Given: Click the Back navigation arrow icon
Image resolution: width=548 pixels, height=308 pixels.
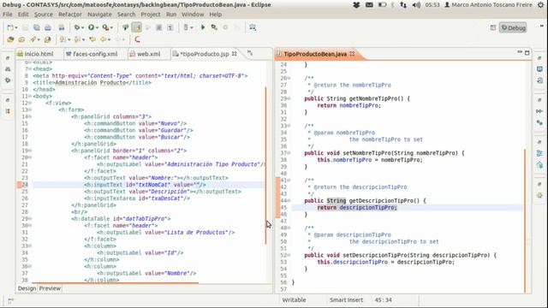Looking at the screenshot, I should 103,40.
